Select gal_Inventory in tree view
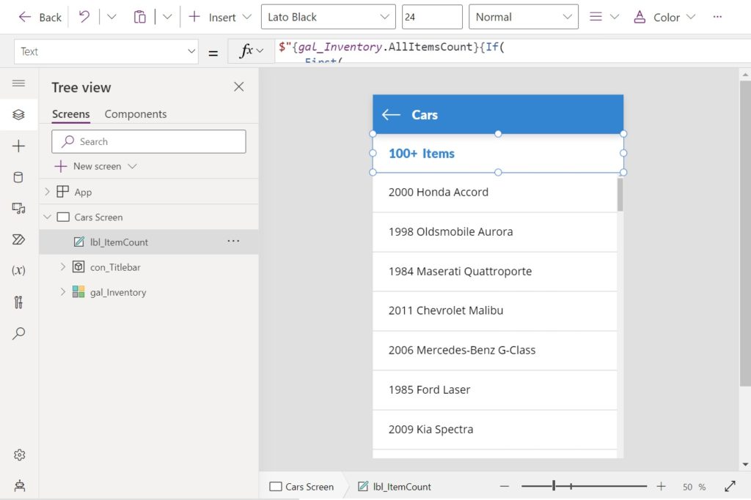The height and width of the screenshot is (500, 751). coord(118,292)
